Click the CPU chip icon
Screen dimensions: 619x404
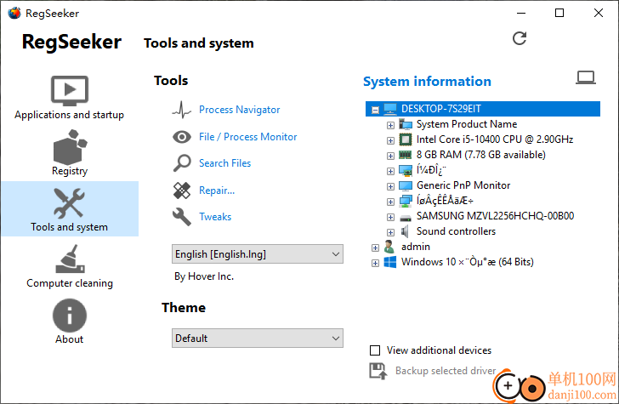pos(406,139)
